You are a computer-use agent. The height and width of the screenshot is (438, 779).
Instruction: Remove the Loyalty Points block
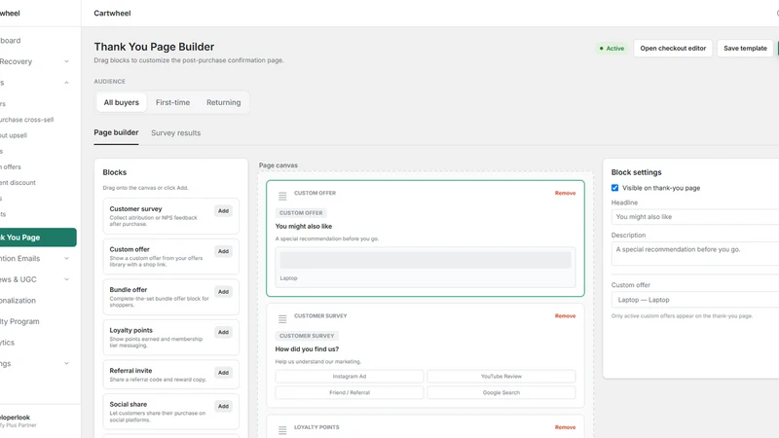point(565,427)
